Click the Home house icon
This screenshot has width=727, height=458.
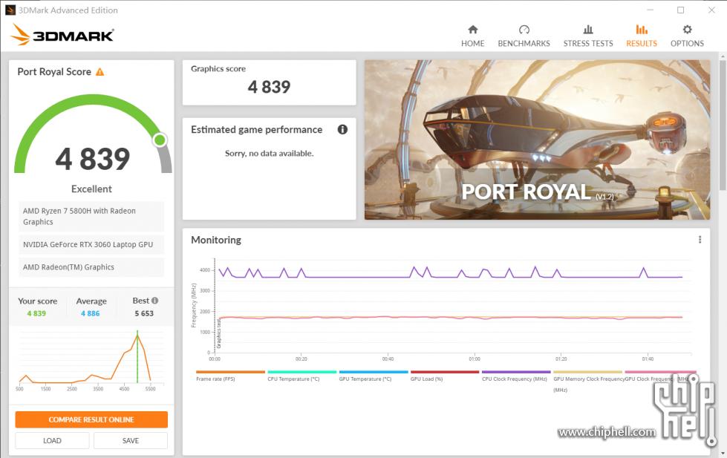[472, 30]
